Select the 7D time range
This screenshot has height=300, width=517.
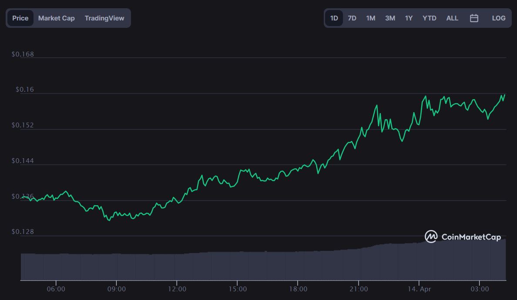tap(352, 18)
